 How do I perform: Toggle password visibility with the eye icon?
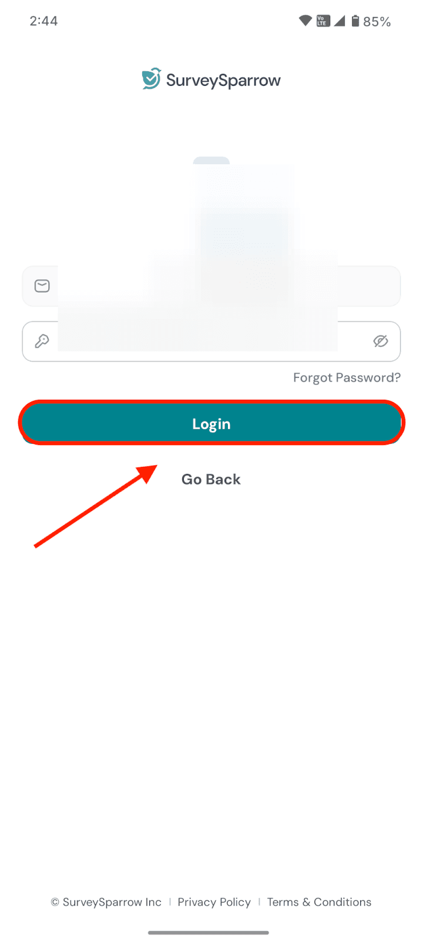click(381, 341)
